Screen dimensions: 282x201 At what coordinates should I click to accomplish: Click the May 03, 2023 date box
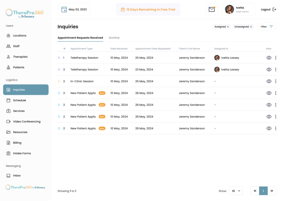[x=74, y=9]
